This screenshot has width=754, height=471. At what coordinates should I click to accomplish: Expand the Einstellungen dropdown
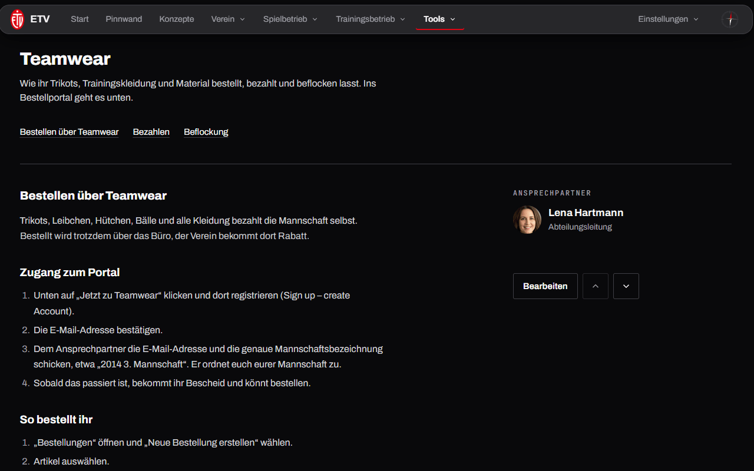[x=668, y=19]
